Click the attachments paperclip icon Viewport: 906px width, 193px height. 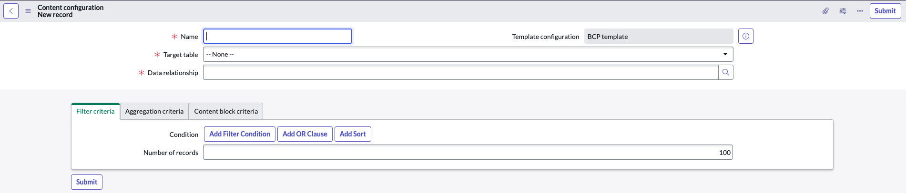825,11
